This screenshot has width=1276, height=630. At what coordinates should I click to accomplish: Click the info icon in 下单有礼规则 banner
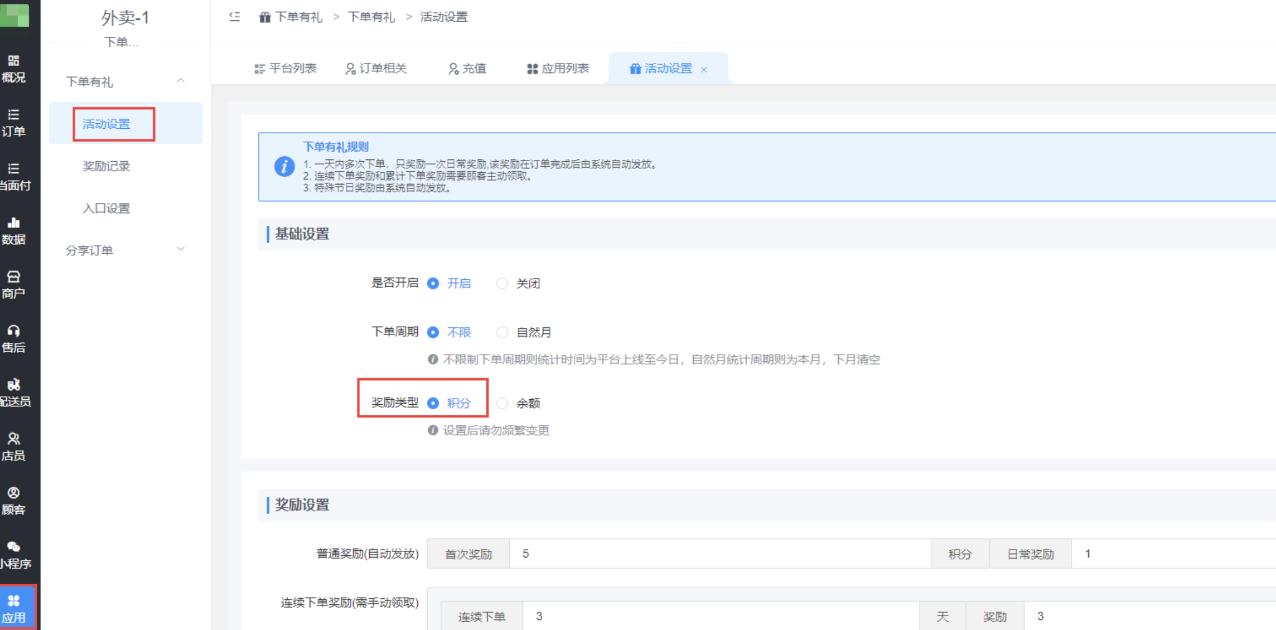[284, 166]
